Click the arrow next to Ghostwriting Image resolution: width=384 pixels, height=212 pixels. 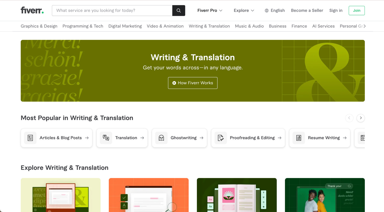pos(202,138)
